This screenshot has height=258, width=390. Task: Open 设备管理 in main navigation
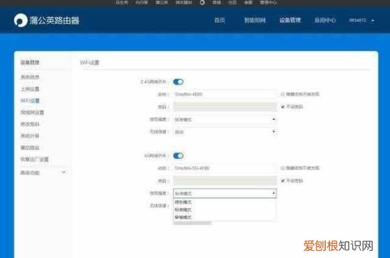coord(290,20)
